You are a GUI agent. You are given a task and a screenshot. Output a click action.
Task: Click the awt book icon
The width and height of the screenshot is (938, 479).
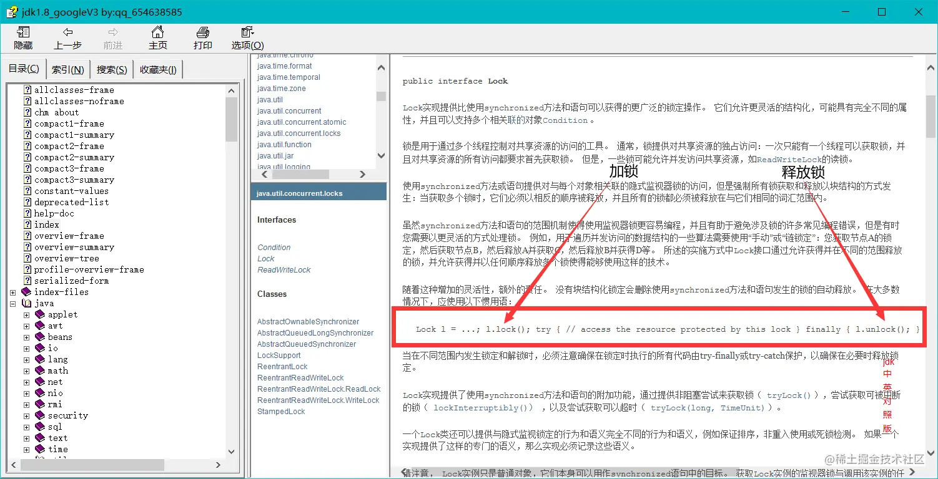tap(40, 326)
